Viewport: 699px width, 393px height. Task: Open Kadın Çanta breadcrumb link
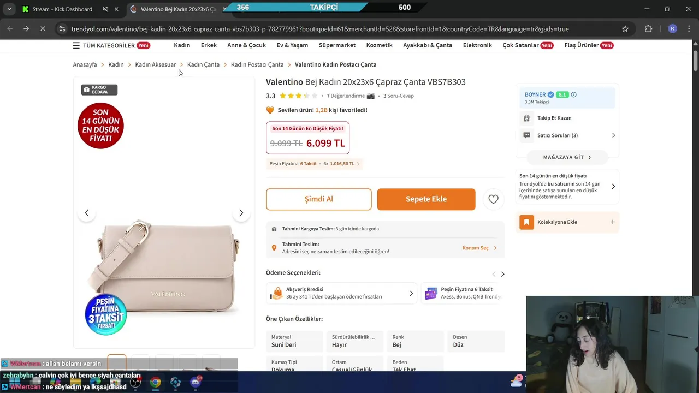pos(203,64)
